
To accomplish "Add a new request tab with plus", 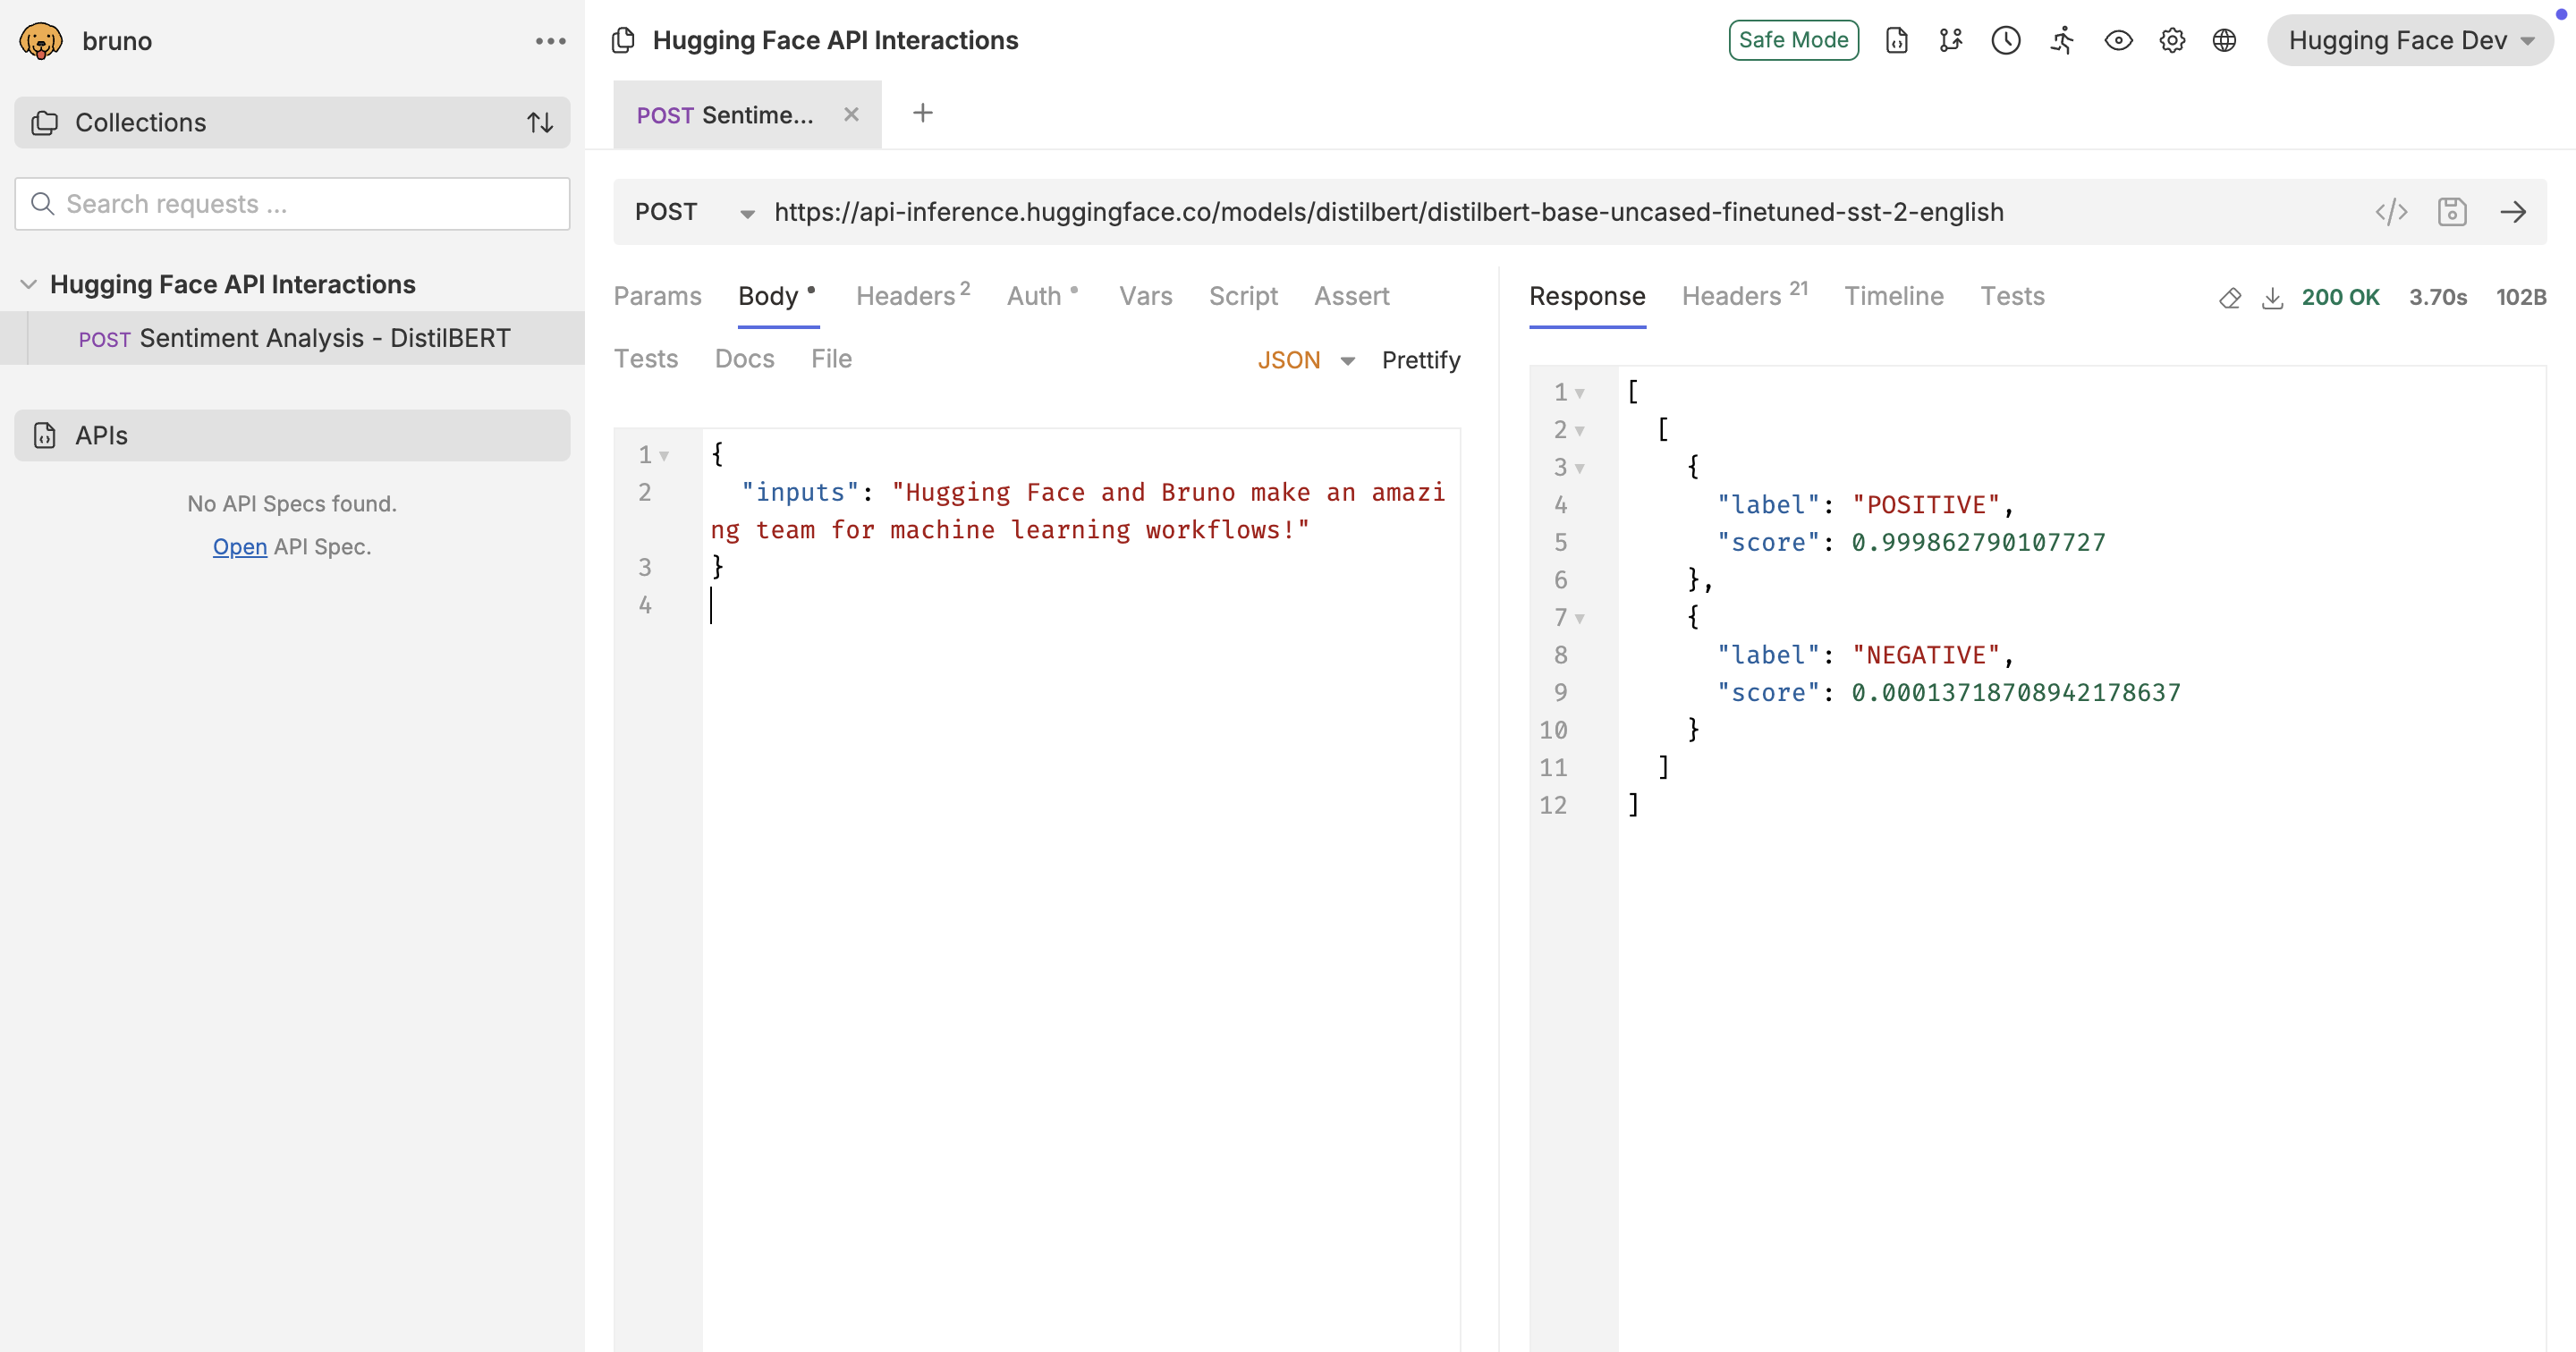I will coord(923,113).
